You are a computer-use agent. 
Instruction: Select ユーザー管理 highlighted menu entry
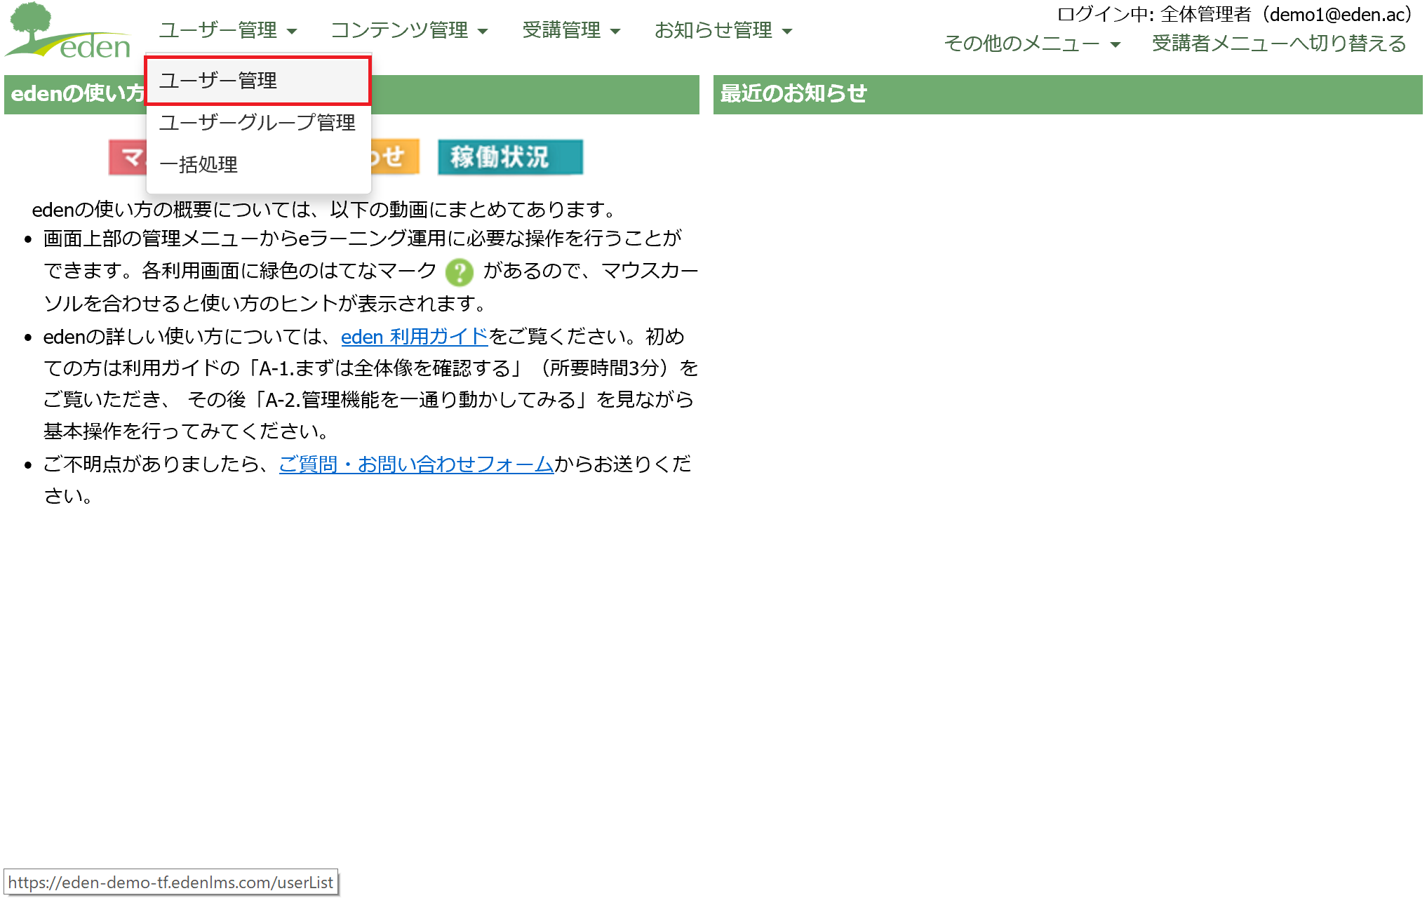[258, 81]
